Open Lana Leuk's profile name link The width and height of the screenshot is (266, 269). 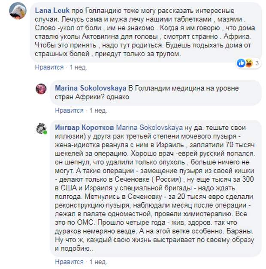click(52, 11)
